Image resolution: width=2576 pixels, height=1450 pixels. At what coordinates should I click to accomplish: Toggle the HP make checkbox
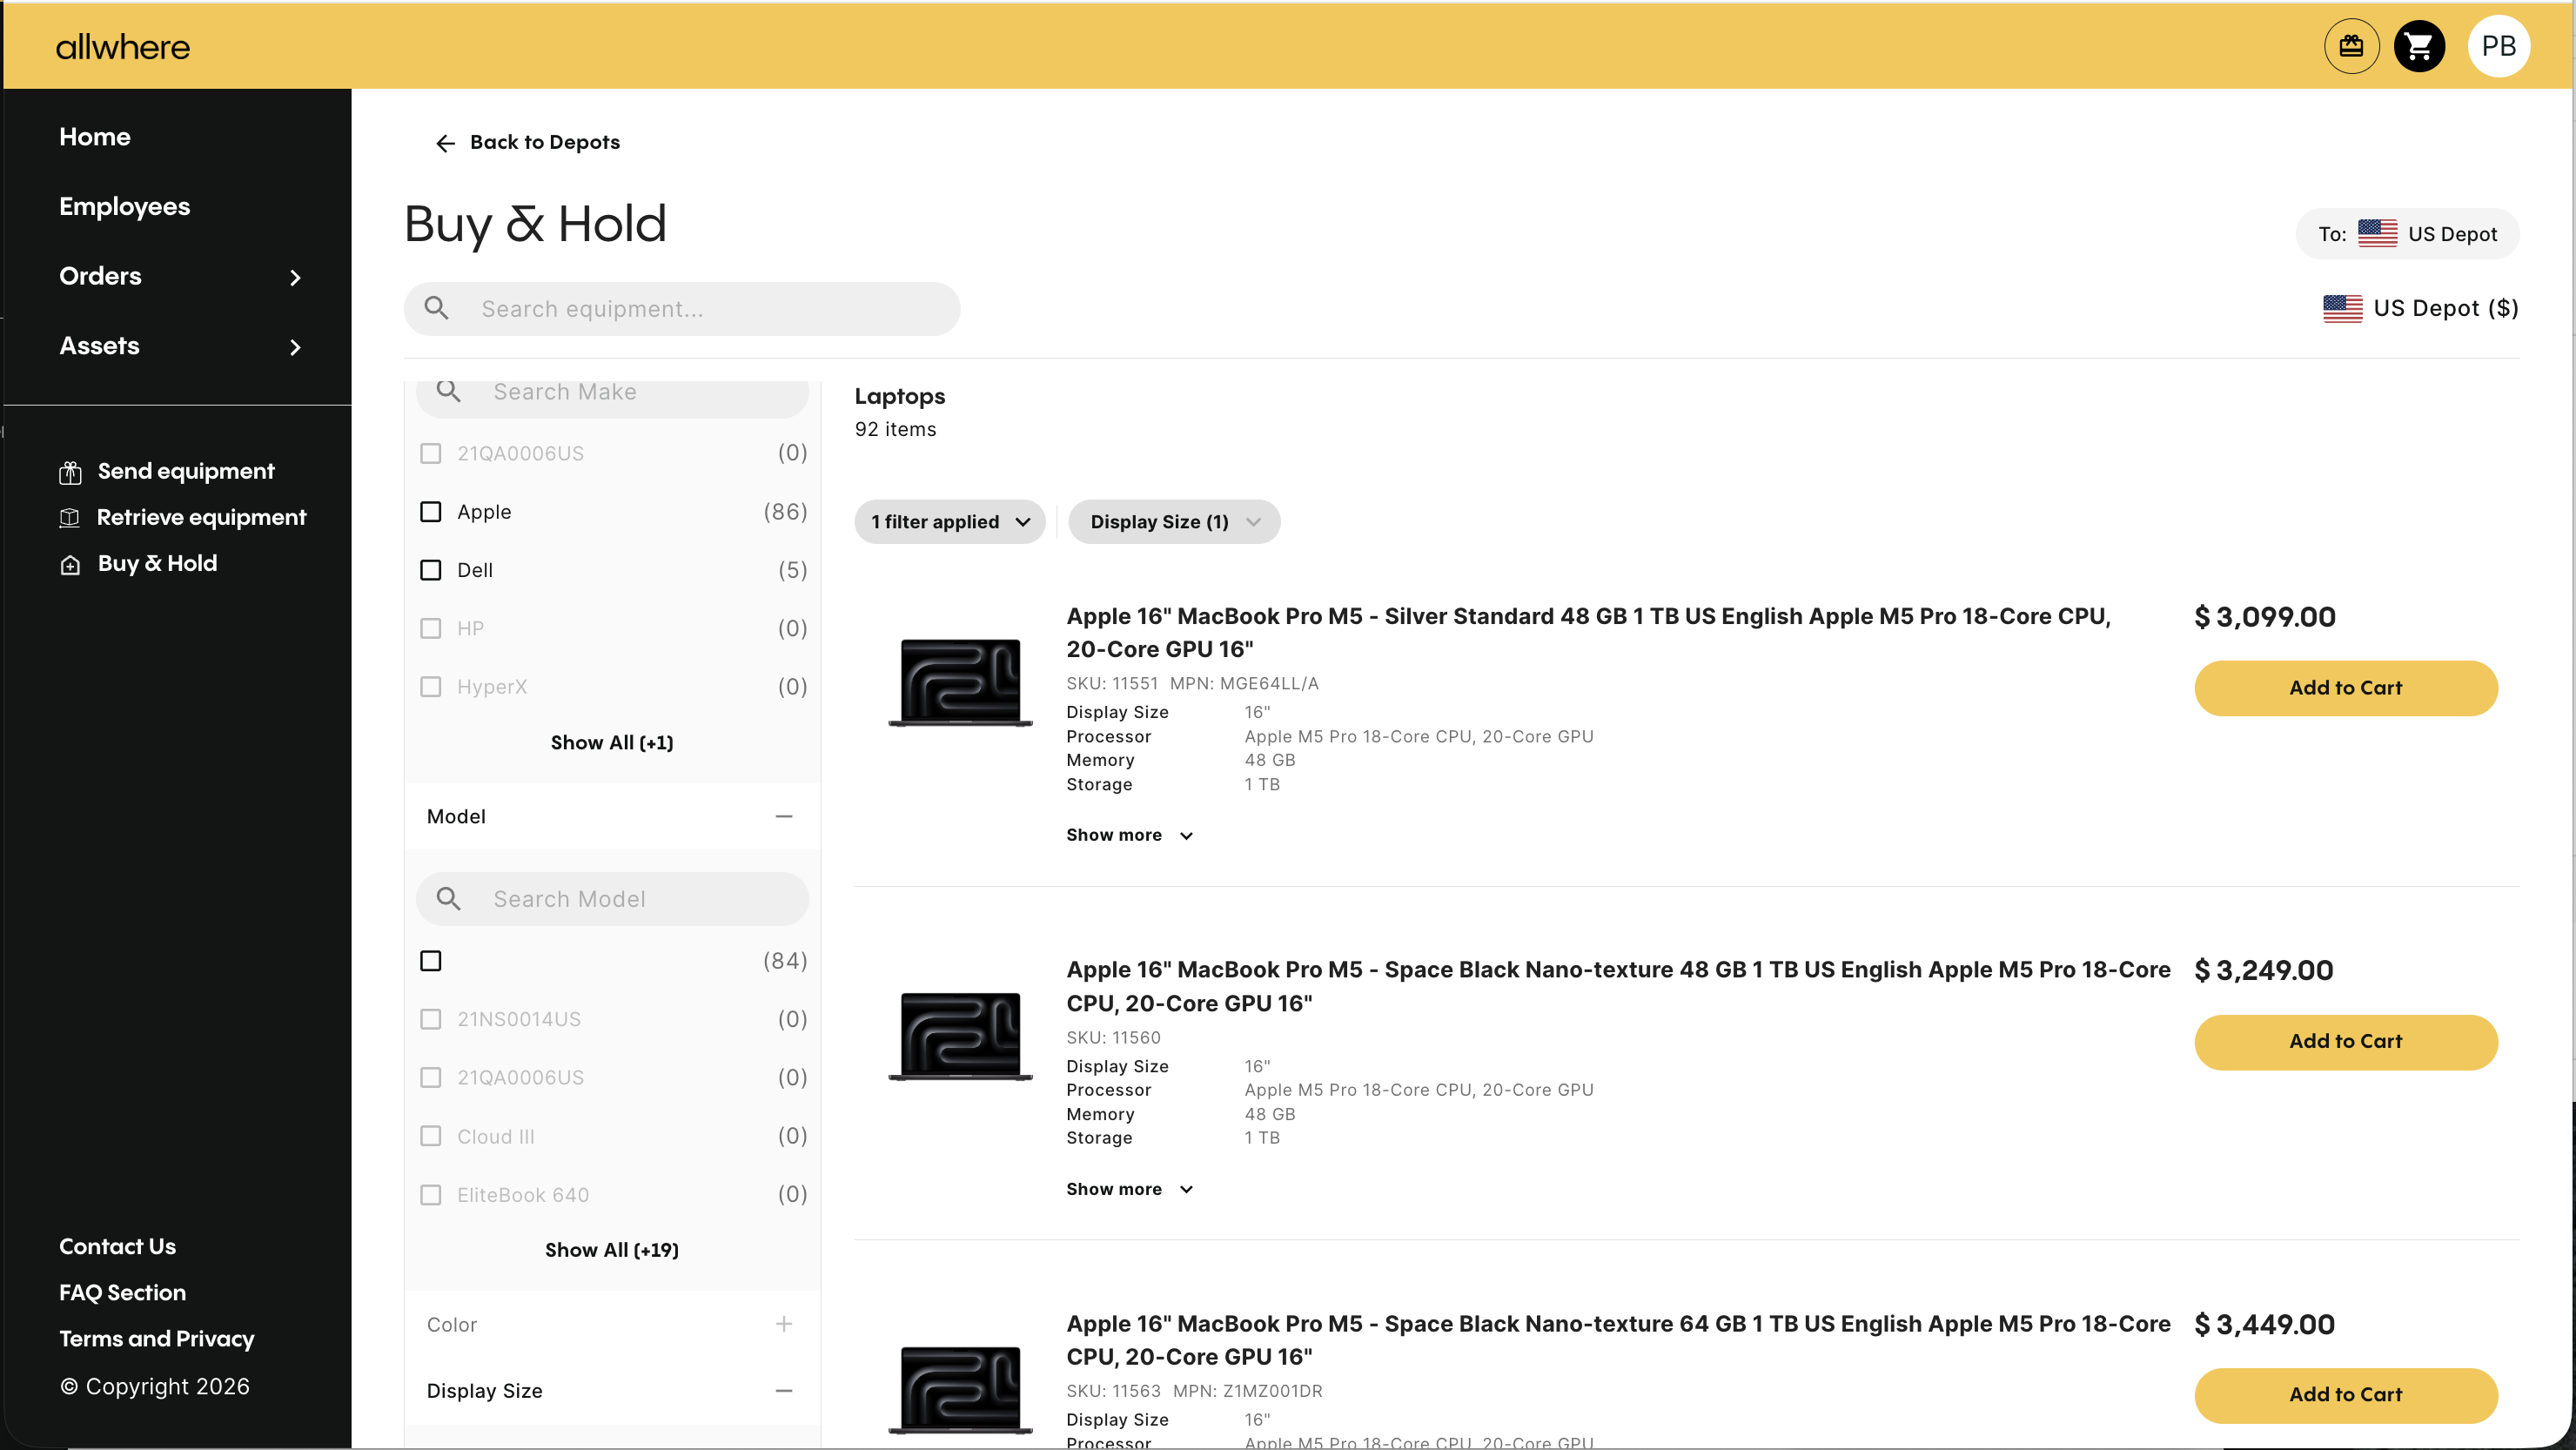tap(431, 628)
